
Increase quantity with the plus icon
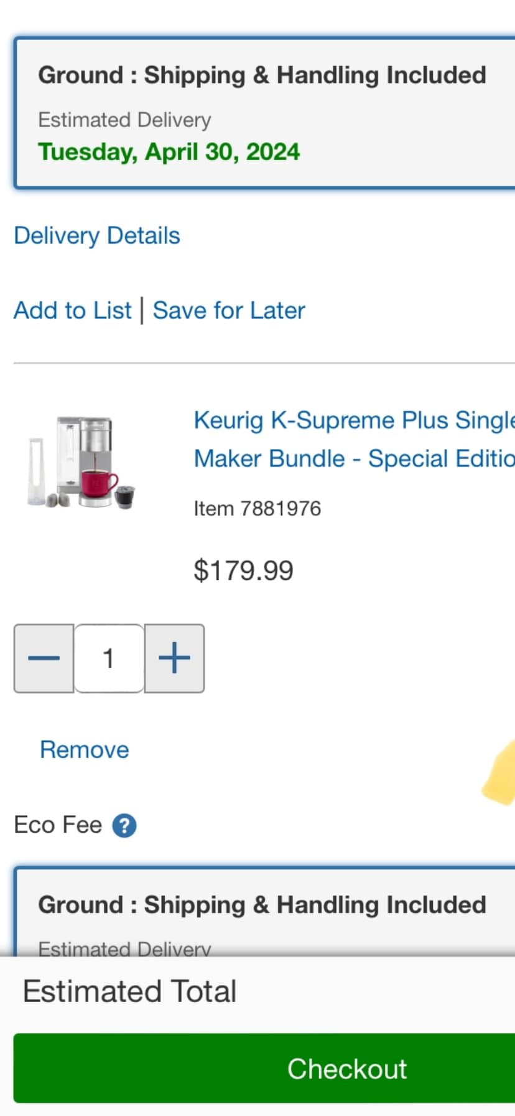pyautogui.click(x=175, y=658)
